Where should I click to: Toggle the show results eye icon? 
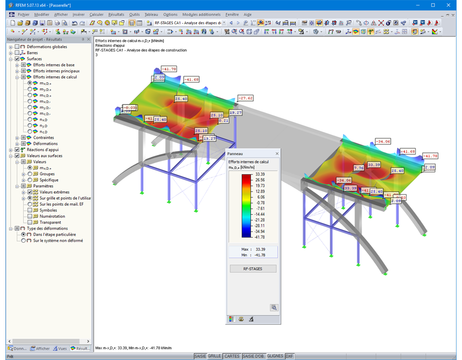click(260, 23)
